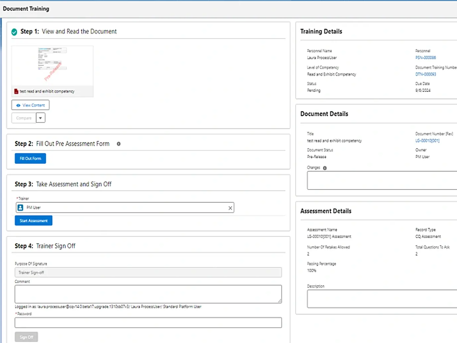Open the PSN-000086 personnel link
The image size is (457, 343).
426,58
